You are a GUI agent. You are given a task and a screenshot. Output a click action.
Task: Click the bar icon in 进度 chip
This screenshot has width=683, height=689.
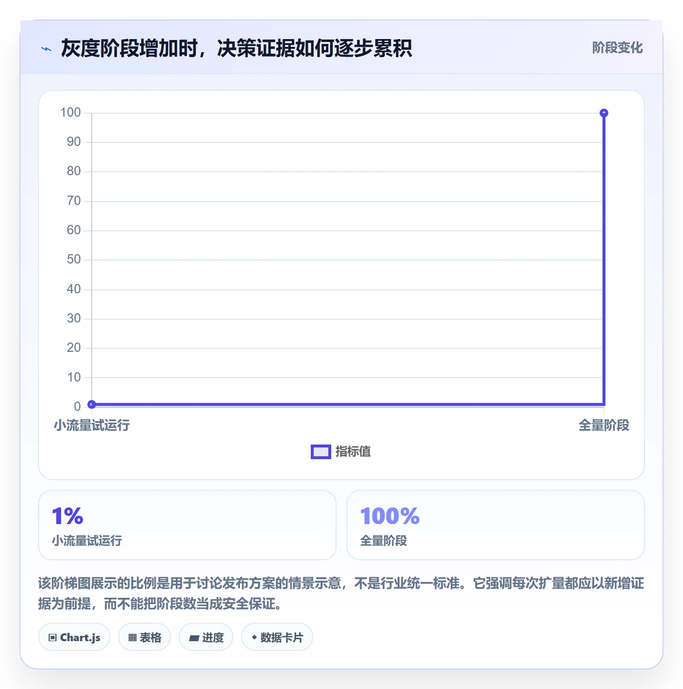[x=194, y=638]
